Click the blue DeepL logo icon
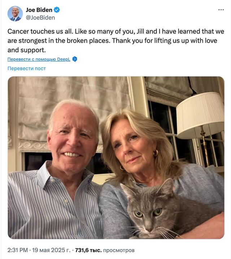 pos(75,59)
